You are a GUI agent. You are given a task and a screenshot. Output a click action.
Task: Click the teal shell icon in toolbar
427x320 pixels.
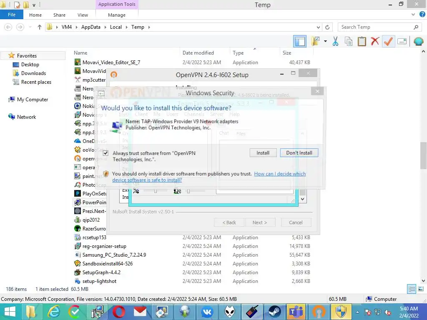pyautogui.click(x=418, y=42)
